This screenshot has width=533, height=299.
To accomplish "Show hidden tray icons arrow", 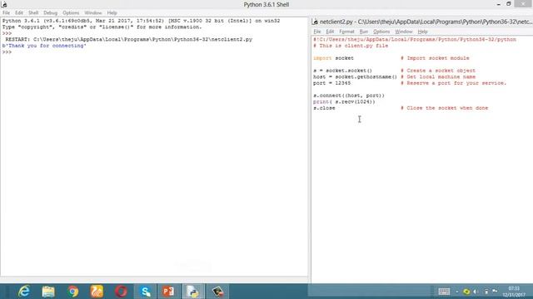I will [457, 292].
